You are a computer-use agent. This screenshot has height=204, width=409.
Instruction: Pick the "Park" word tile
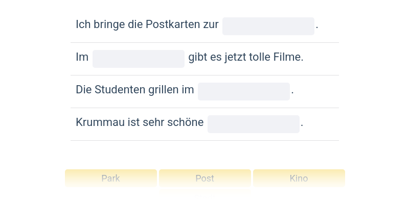[110, 178]
